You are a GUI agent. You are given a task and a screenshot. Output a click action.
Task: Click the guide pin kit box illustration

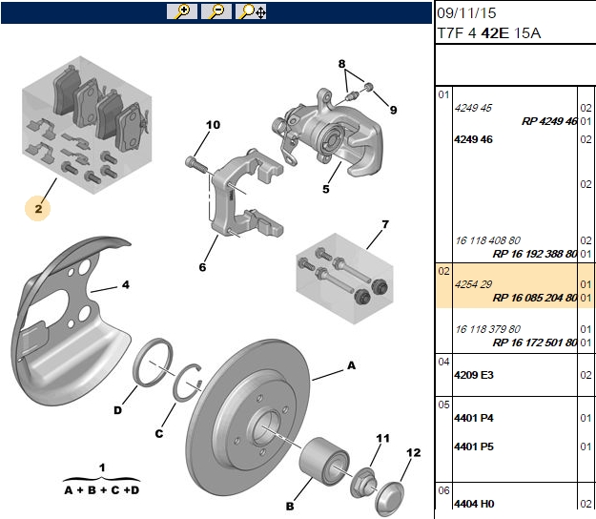[x=344, y=279]
